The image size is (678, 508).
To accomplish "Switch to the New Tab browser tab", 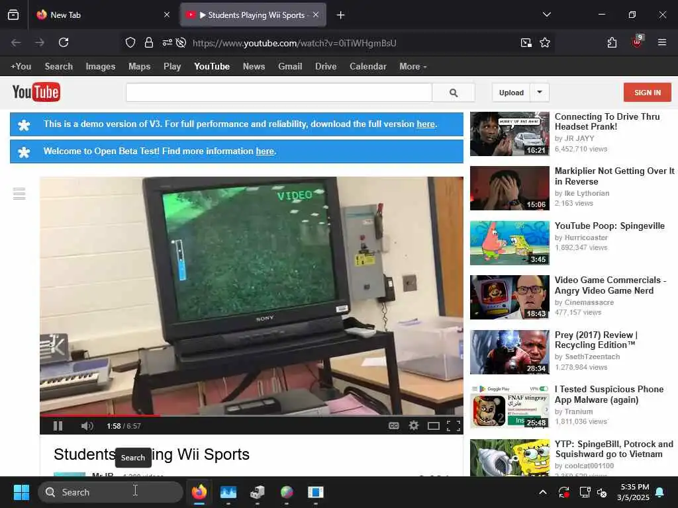I will pyautogui.click(x=103, y=15).
